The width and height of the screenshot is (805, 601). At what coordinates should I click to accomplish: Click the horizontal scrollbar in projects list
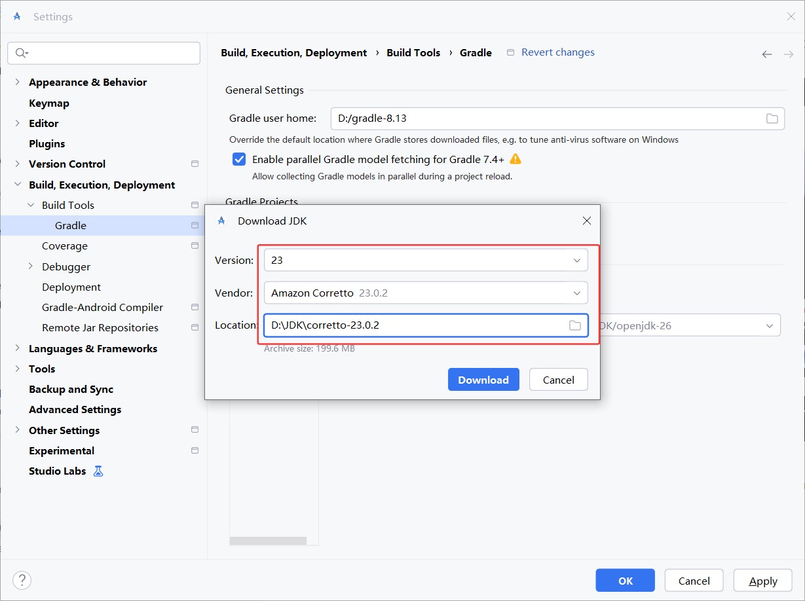tap(268, 541)
